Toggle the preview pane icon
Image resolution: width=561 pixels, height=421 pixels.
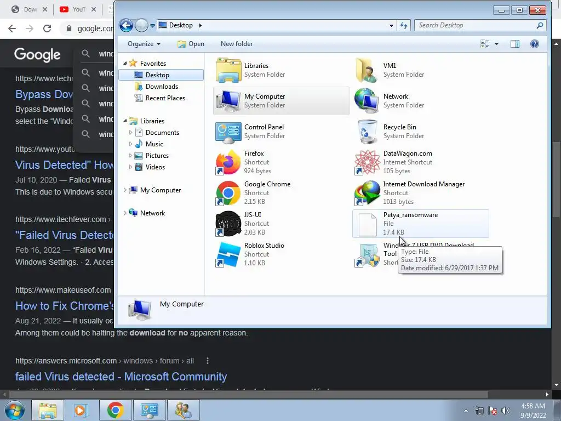point(515,44)
